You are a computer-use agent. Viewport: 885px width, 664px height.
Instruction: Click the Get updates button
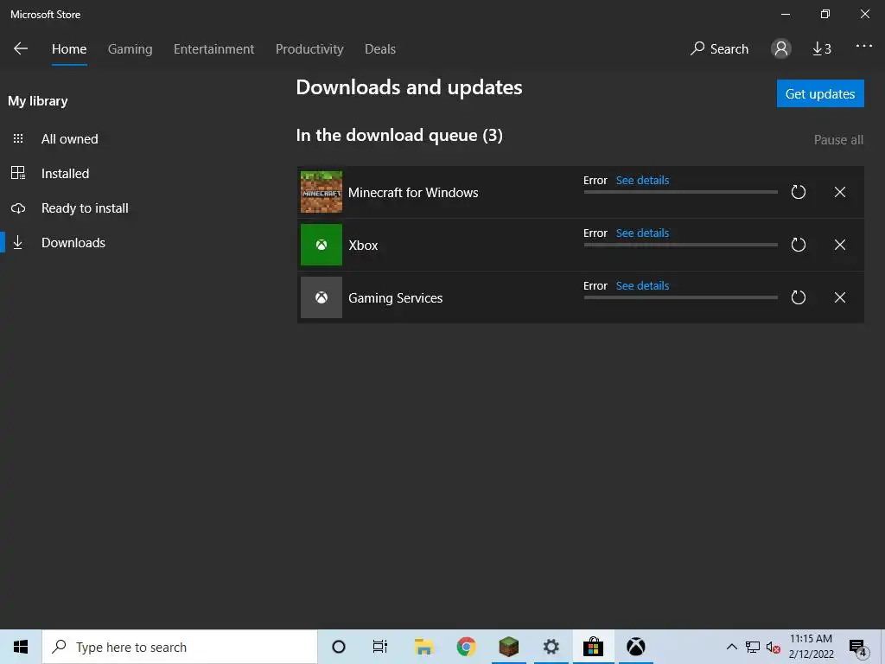coord(820,93)
